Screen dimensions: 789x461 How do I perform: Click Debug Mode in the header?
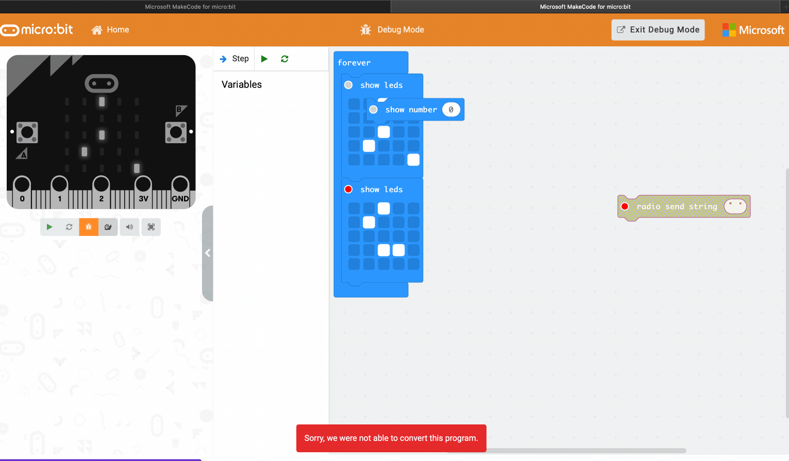[x=392, y=29]
